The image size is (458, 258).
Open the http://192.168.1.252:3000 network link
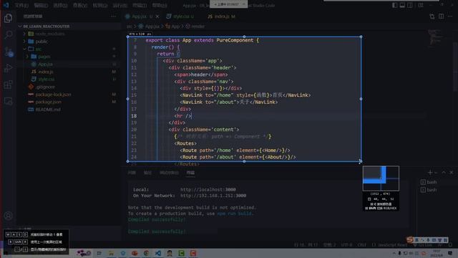click(x=213, y=196)
